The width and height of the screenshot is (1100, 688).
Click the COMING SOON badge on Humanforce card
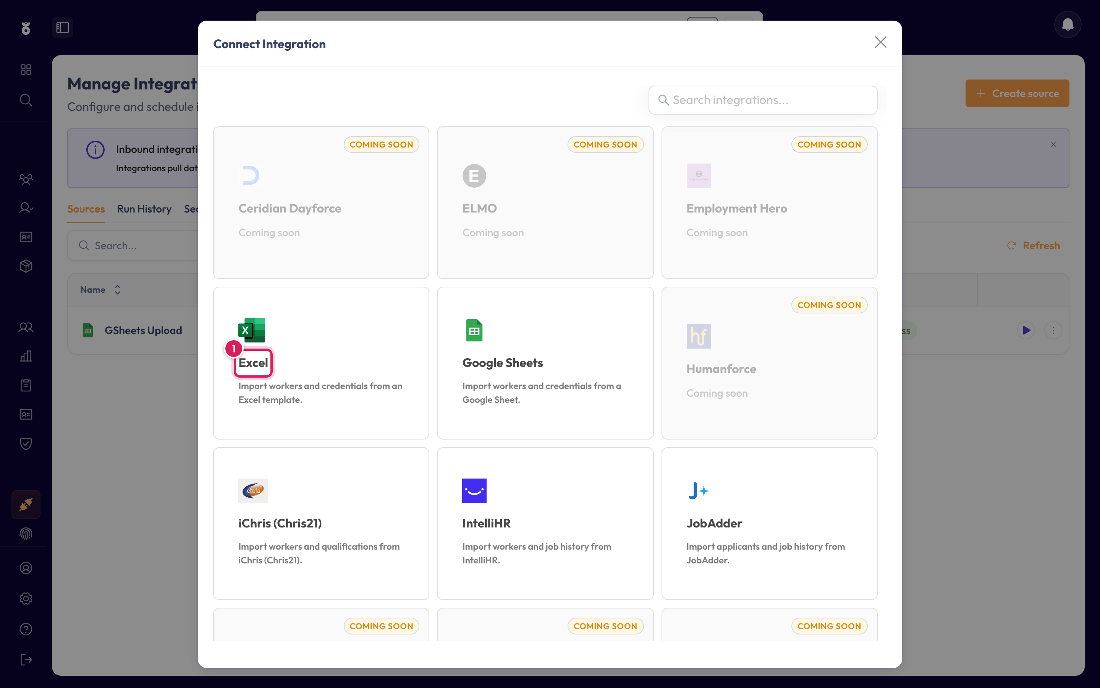(x=829, y=305)
